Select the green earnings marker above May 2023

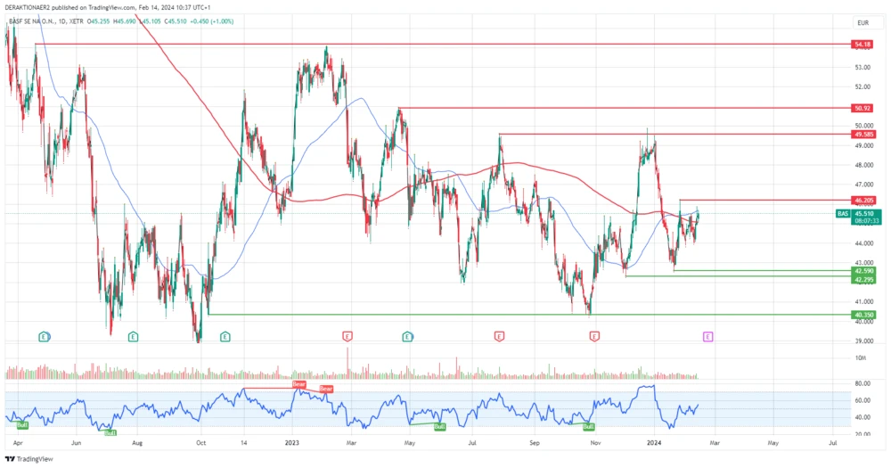click(407, 337)
